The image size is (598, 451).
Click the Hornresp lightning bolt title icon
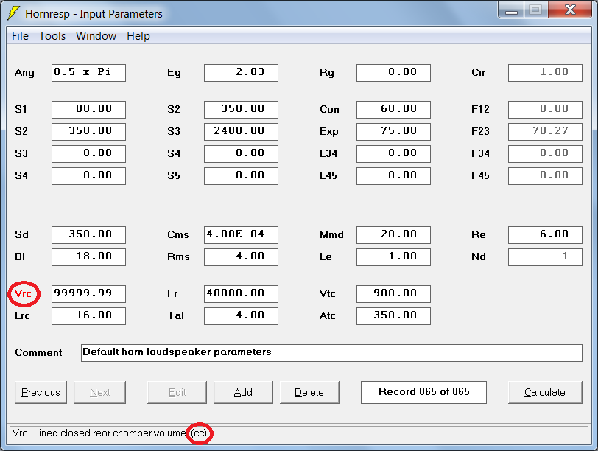[14, 13]
